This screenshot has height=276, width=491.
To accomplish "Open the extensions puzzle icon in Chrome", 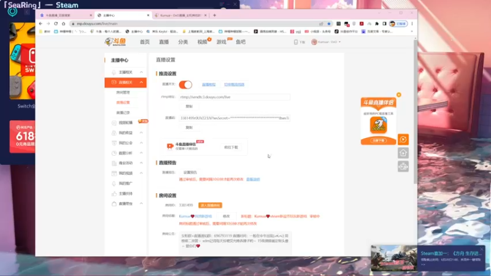I will [x=377, y=24].
